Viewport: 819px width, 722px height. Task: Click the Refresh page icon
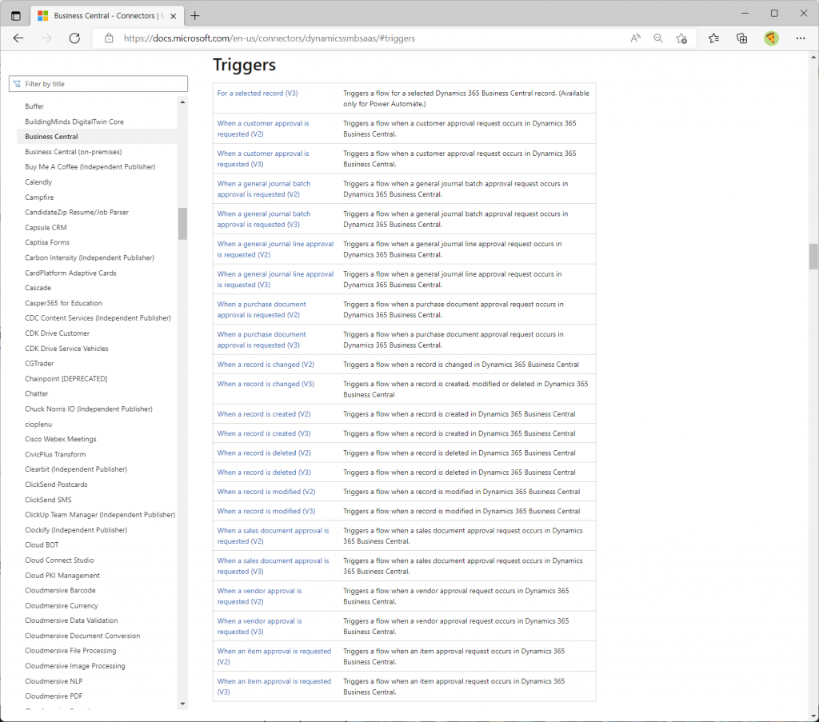click(x=74, y=38)
